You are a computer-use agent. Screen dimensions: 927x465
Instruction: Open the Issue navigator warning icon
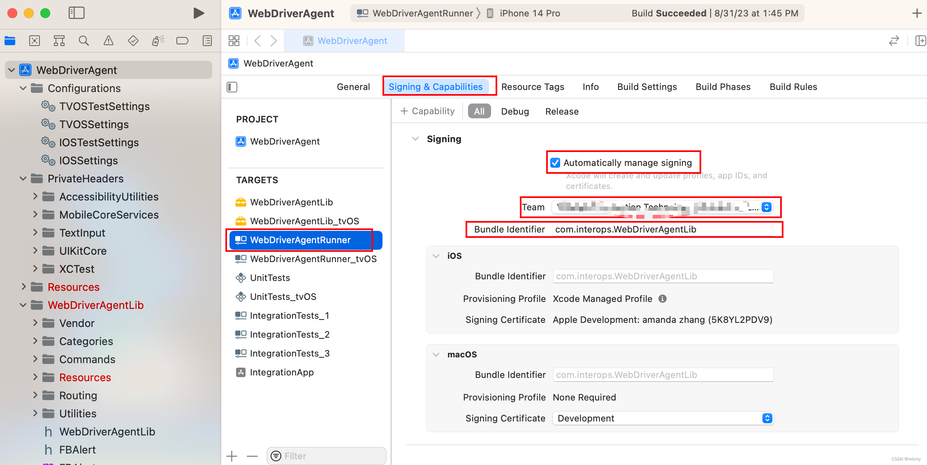109,41
